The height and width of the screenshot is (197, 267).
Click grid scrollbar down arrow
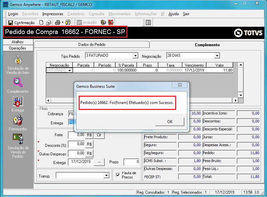point(241,95)
